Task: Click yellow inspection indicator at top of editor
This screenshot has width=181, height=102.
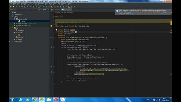Action: click(x=171, y=23)
